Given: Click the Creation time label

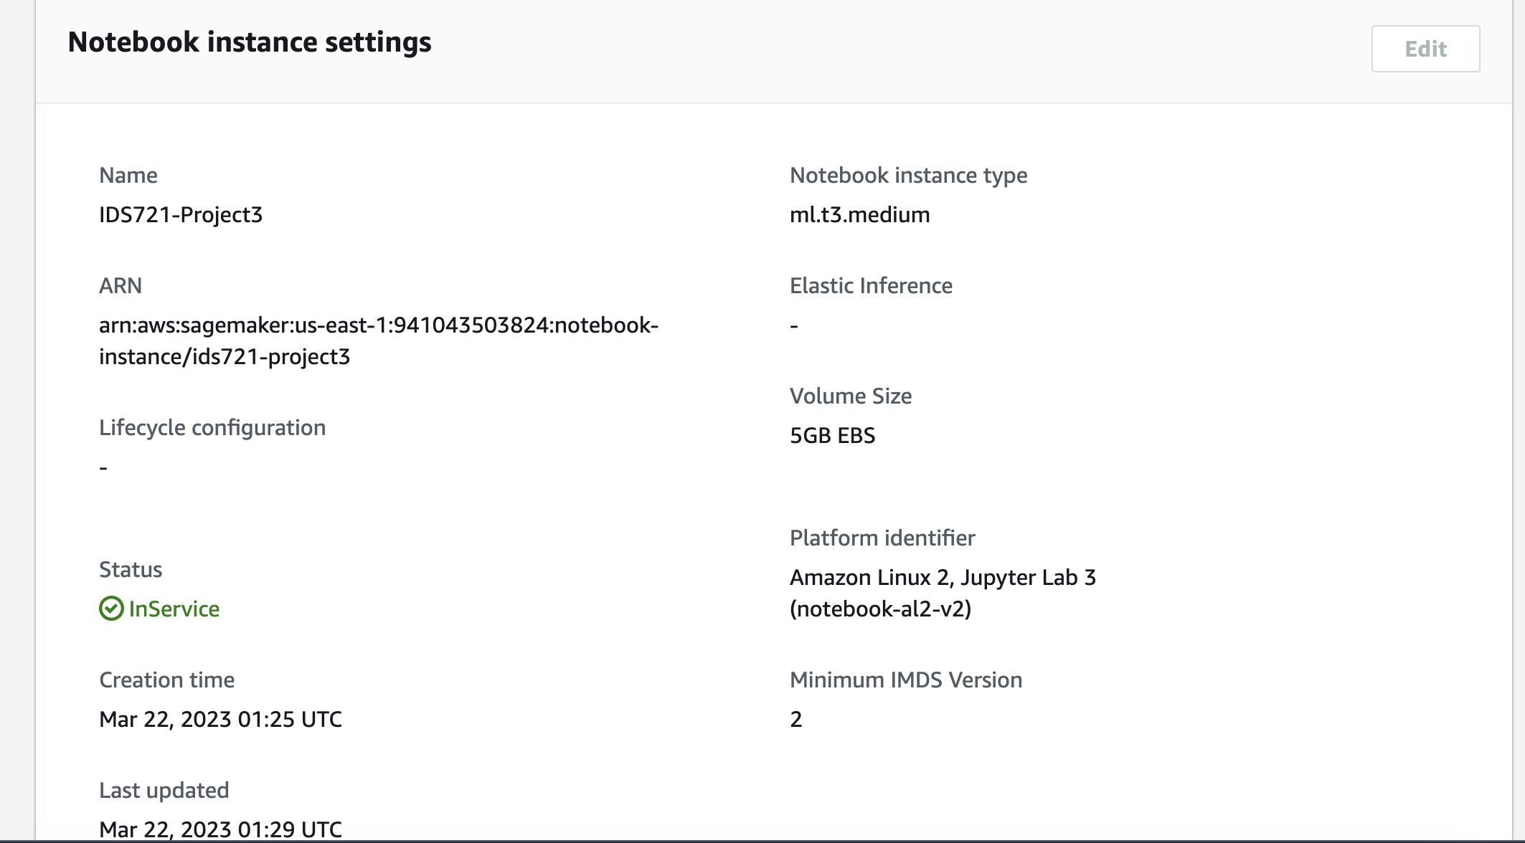Looking at the screenshot, I should point(166,680).
